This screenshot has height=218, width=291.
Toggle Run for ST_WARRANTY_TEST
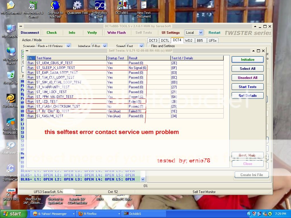coord(31,87)
